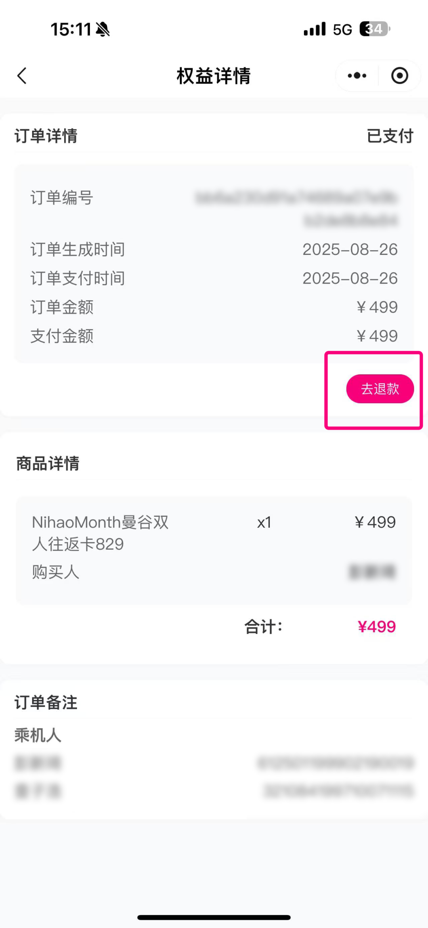Open the three-dot more menu
Viewport: 428px width, 928px height.
coord(357,76)
